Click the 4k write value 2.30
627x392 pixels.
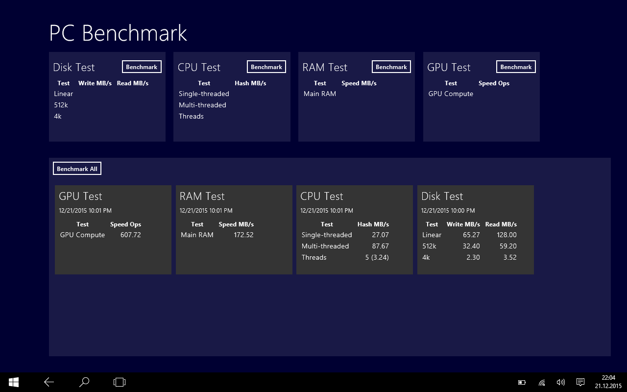tap(473, 258)
